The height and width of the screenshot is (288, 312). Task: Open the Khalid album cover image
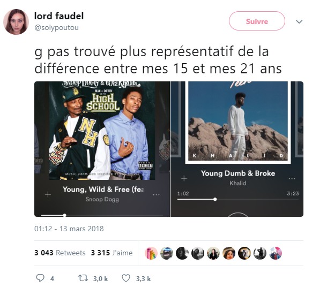(x=238, y=121)
